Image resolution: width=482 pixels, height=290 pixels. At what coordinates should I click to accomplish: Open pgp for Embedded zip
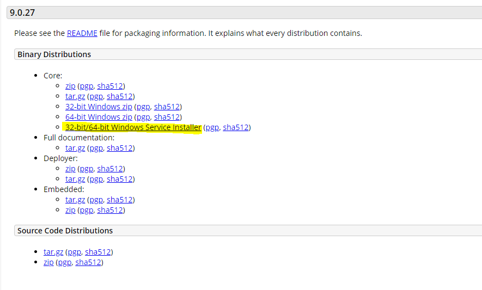[x=87, y=211]
